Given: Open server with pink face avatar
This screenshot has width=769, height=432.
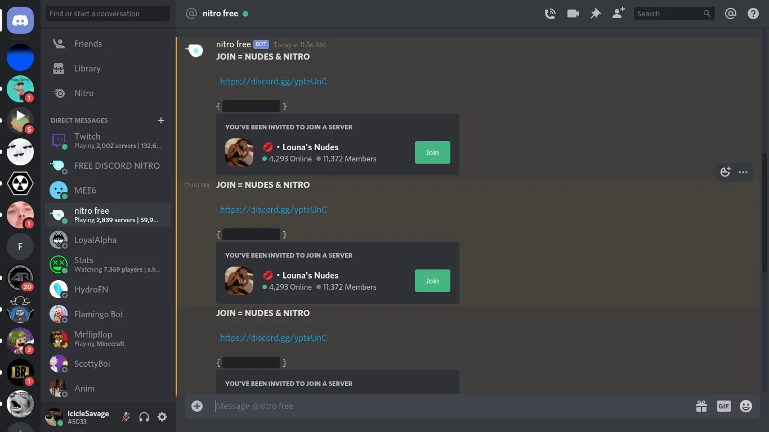Looking at the screenshot, I should tap(20, 215).
